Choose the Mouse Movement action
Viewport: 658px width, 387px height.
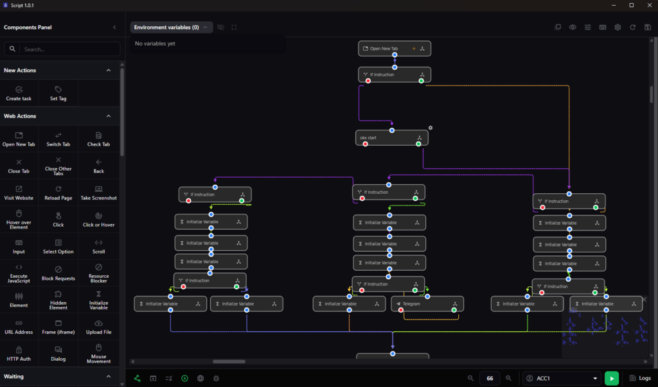point(98,354)
